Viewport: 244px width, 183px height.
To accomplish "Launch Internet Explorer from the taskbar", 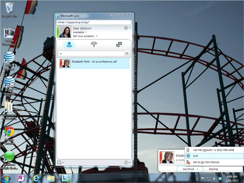I will click(x=36, y=178).
